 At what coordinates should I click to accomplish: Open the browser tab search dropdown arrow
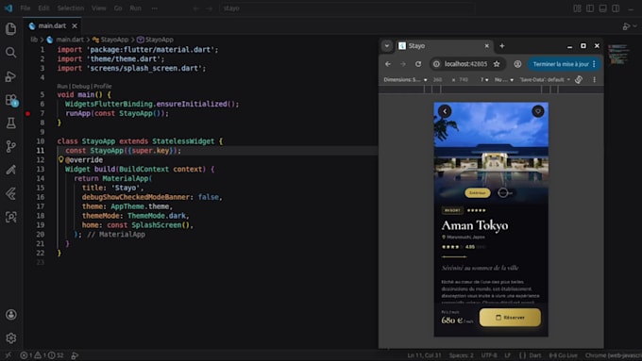(387, 46)
